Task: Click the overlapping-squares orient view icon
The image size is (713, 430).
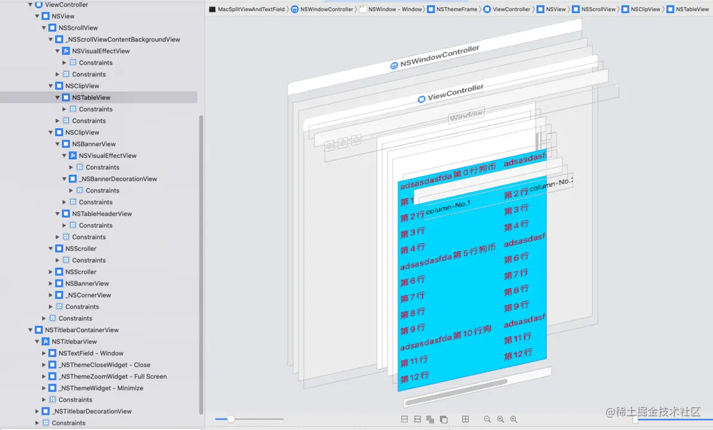Action: pyautogui.click(x=443, y=419)
